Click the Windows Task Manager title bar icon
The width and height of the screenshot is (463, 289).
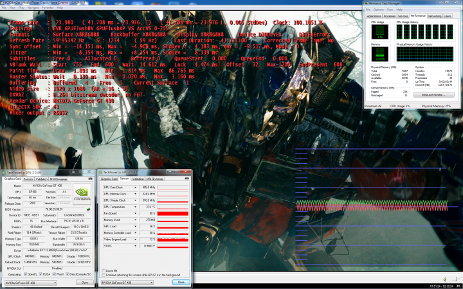(367, 4)
